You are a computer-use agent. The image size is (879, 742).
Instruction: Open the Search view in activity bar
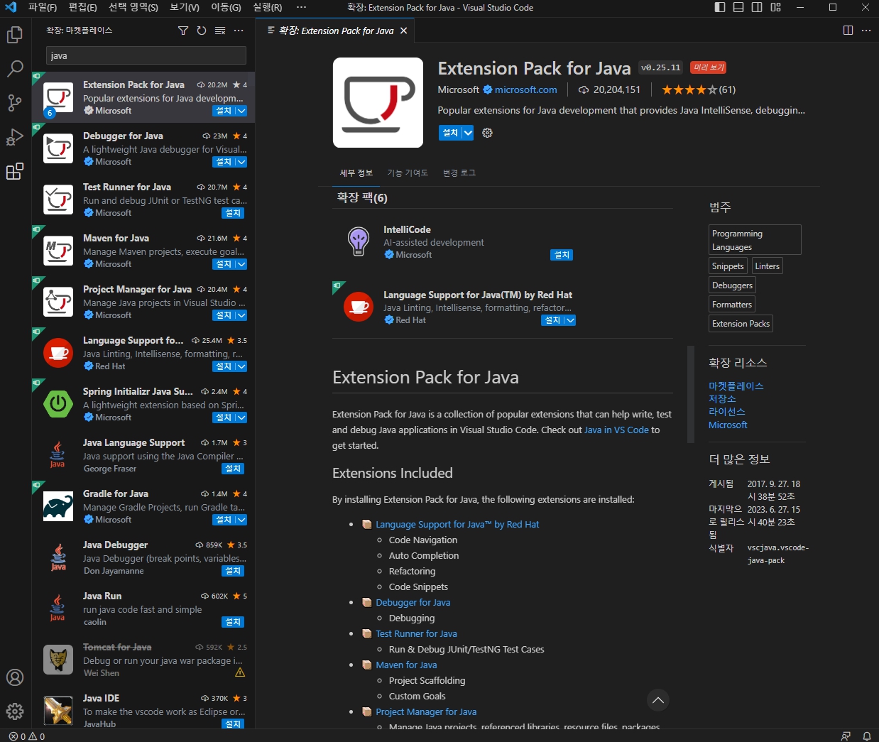pyautogui.click(x=15, y=69)
